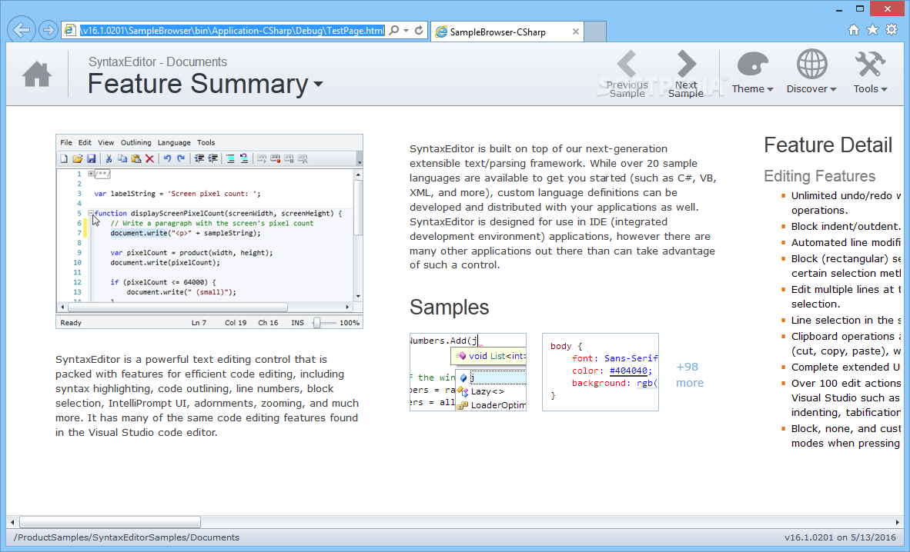This screenshot has height=552, width=910.
Task: Click the Comment Lines icon in editor toolbar
Action: tap(230, 159)
